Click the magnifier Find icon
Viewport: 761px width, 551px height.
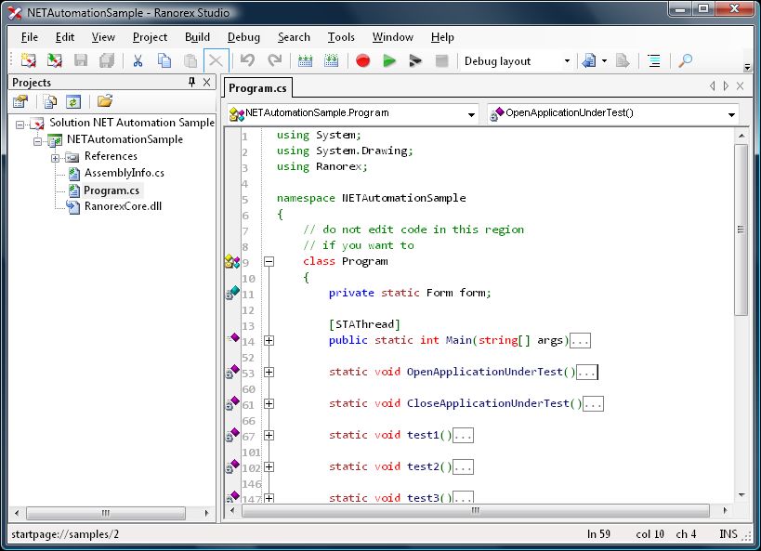[x=686, y=60]
